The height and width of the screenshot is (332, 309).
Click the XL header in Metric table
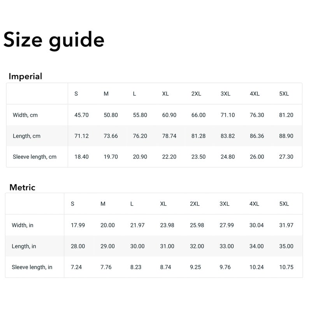point(163,204)
